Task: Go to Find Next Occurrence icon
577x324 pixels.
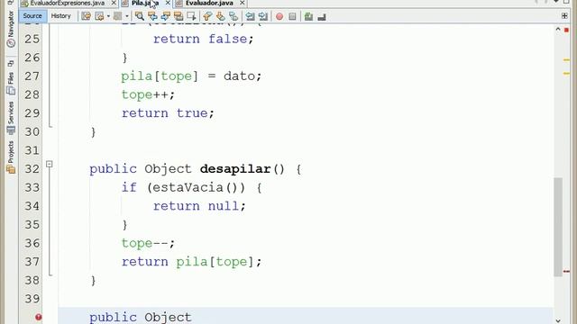Action: pos(166,16)
